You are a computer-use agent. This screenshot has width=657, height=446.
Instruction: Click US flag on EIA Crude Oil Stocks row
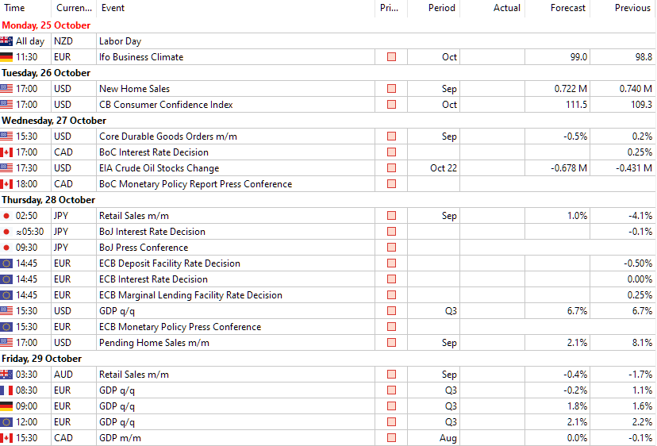pos(6,168)
